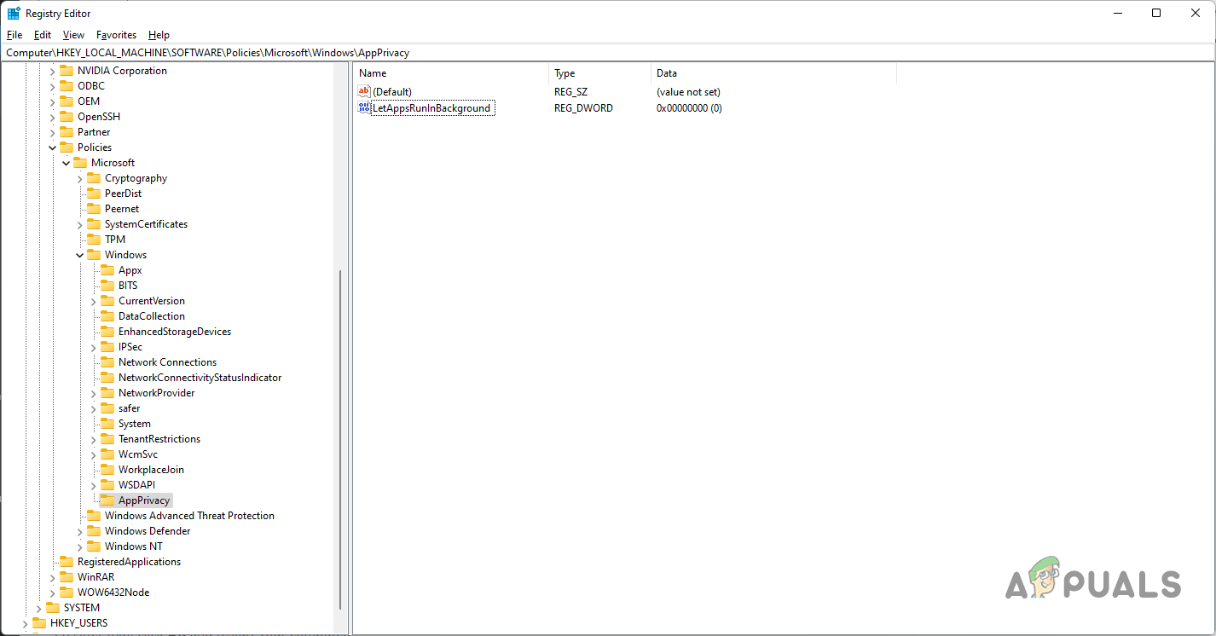Sort values by the Data column header

pos(773,73)
